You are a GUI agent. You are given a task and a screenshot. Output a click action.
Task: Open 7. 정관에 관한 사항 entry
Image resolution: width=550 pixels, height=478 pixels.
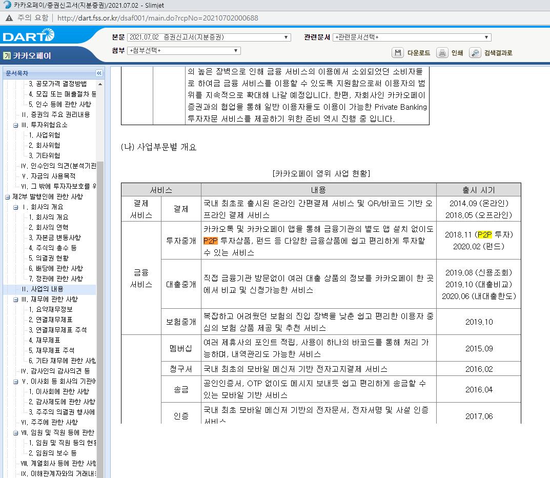tap(56, 278)
